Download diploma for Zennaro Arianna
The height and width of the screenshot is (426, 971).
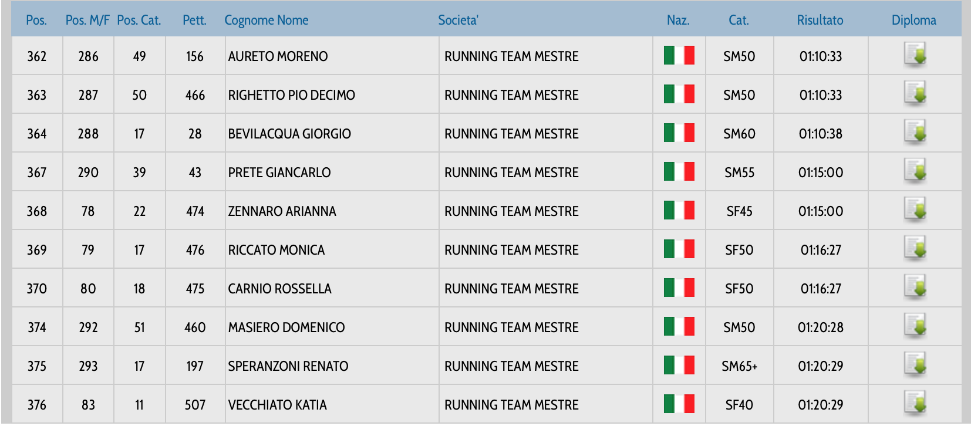[915, 209]
